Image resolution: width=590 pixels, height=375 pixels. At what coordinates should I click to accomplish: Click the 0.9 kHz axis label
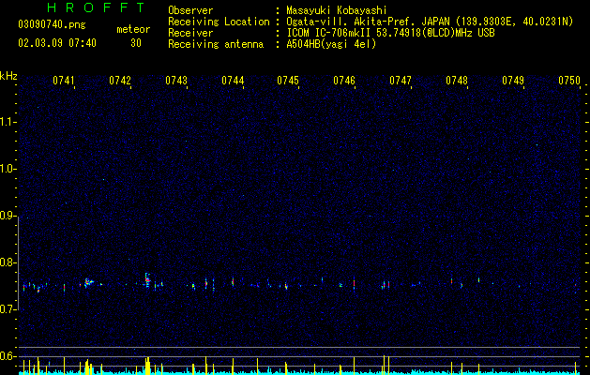pyautogui.click(x=8, y=216)
